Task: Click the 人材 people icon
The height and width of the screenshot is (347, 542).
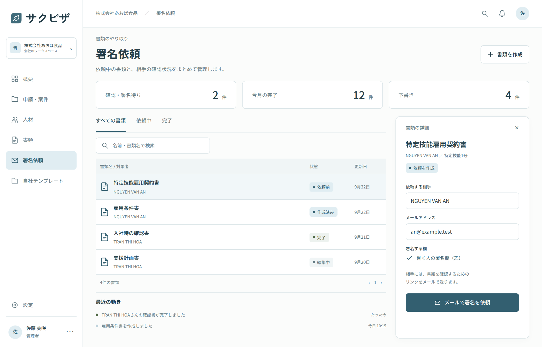Action: click(x=15, y=120)
